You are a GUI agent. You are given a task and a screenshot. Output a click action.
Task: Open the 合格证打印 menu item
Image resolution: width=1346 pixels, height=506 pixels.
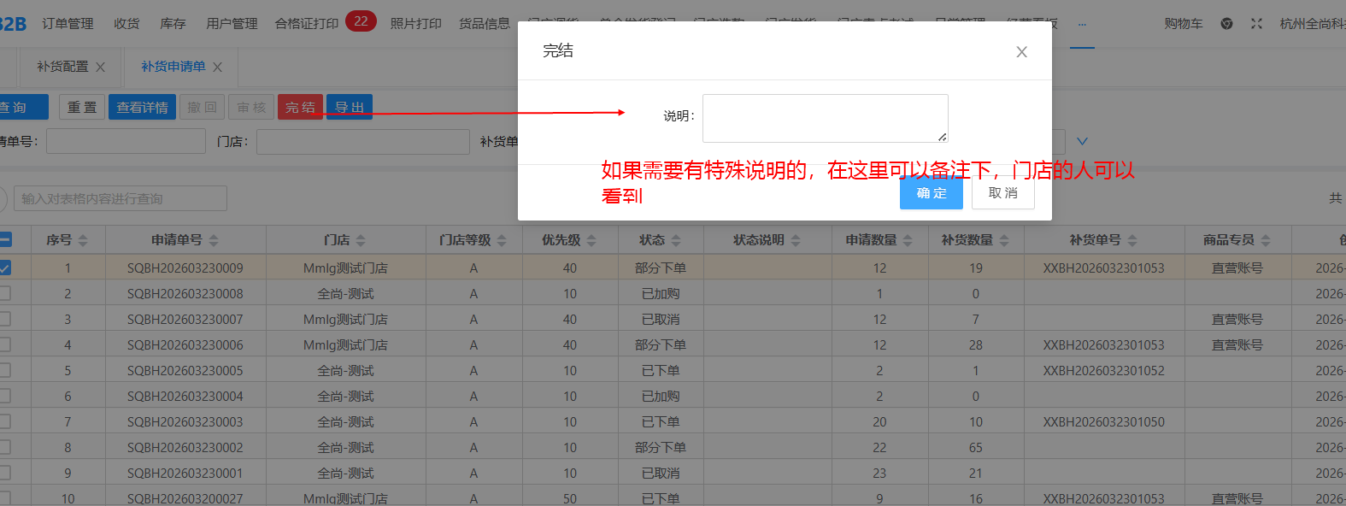click(306, 24)
